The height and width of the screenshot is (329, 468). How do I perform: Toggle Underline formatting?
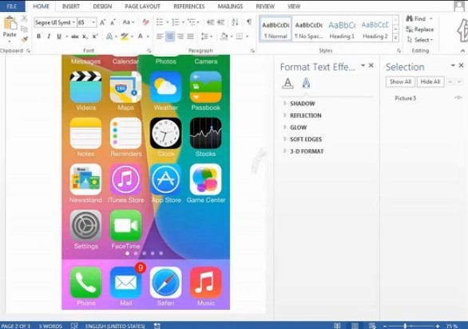[x=59, y=37]
